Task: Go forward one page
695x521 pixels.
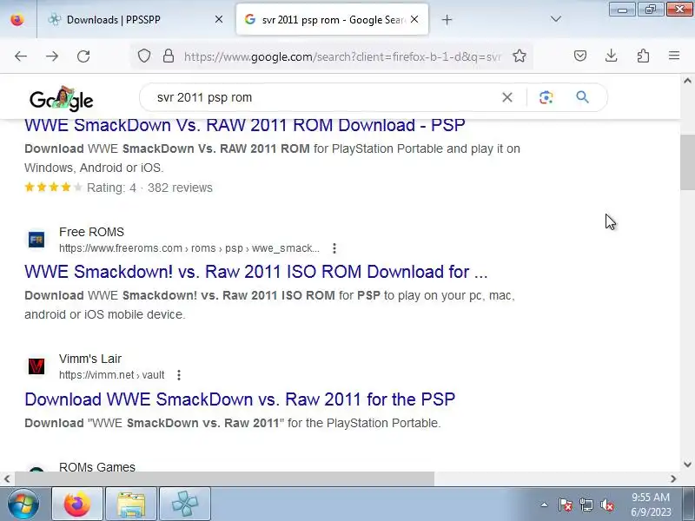Action: coord(52,56)
